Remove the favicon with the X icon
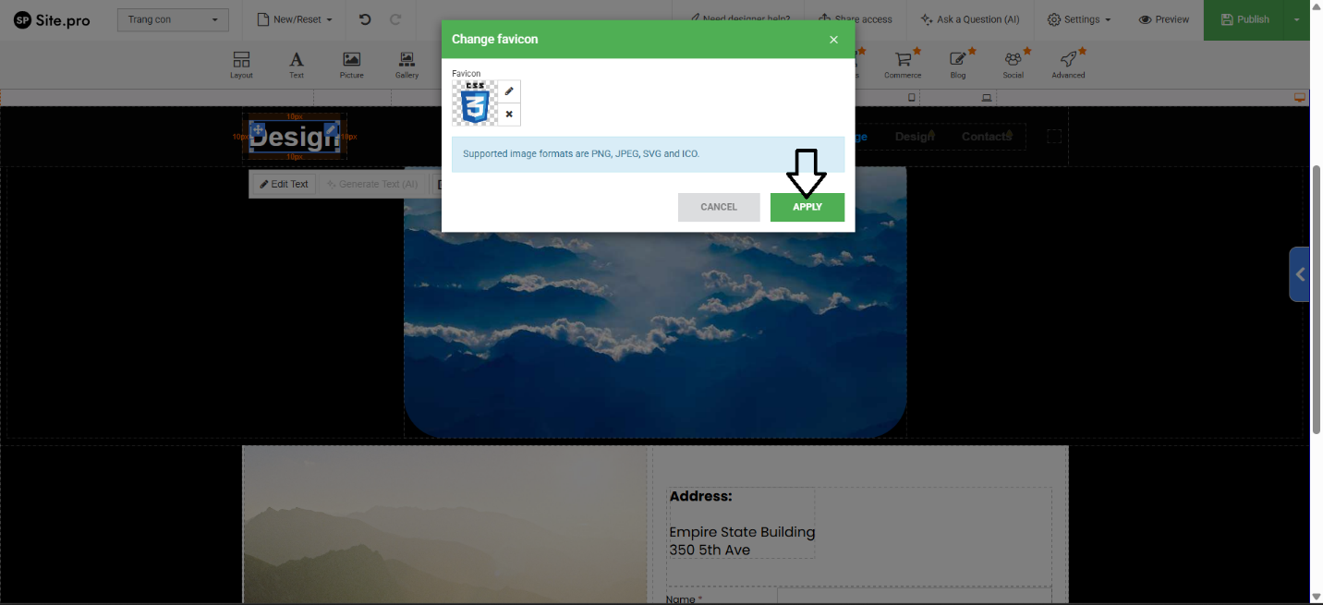This screenshot has width=1323, height=605. (509, 115)
